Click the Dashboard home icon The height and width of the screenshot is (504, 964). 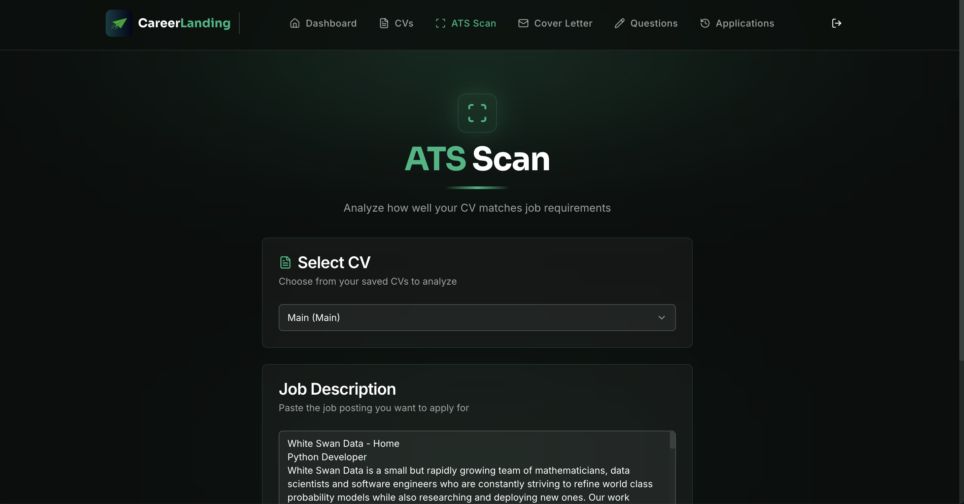tap(295, 23)
